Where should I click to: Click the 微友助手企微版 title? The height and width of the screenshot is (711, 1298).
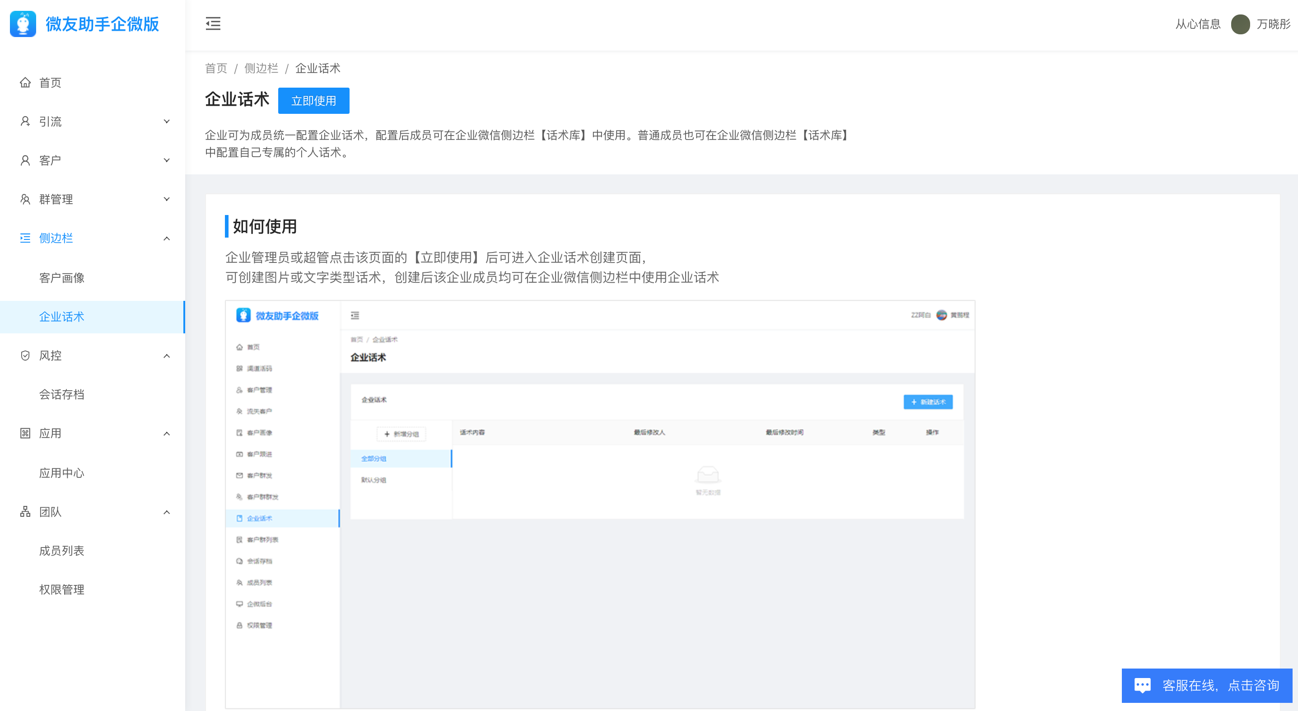pyautogui.click(x=102, y=23)
